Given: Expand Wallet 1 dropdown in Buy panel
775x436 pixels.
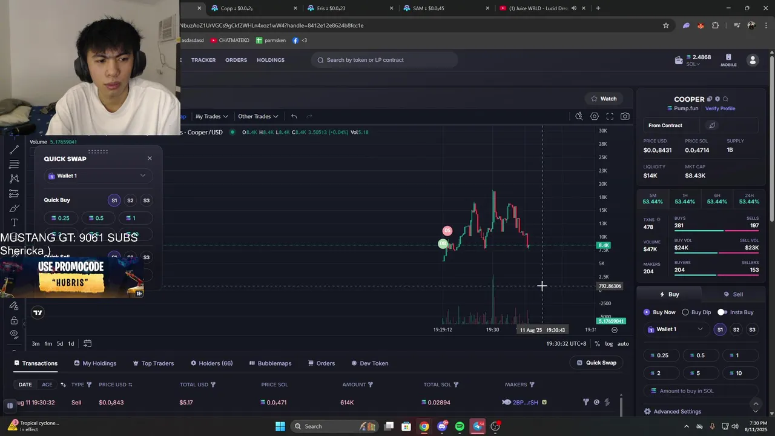Looking at the screenshot, I should (676, 329).
